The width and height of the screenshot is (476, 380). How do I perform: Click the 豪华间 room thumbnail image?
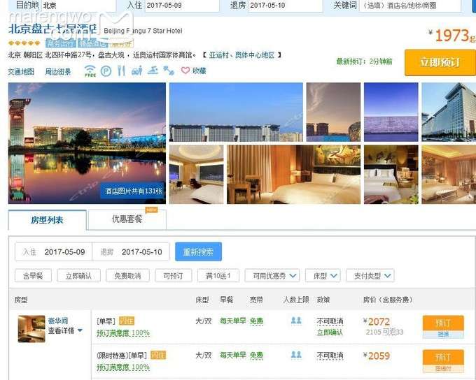[31, 329]
